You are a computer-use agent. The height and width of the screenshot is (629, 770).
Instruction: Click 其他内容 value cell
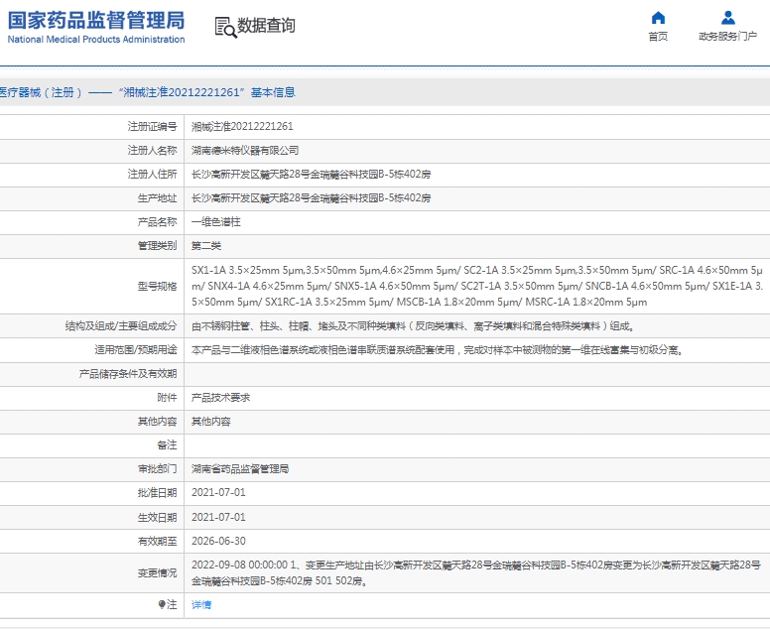210,422
